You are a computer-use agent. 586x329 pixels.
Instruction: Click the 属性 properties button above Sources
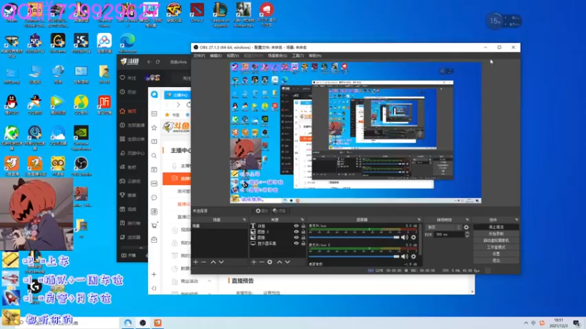pos(262,211)
